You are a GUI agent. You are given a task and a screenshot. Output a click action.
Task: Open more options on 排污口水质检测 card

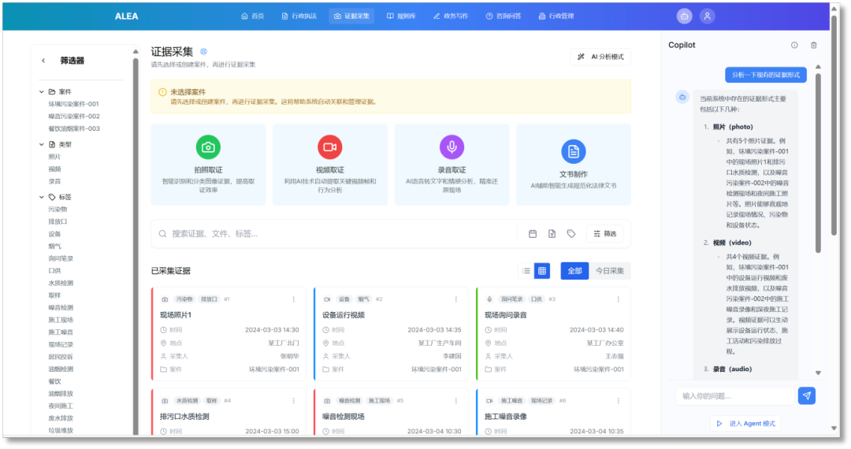tap(294, 401)
